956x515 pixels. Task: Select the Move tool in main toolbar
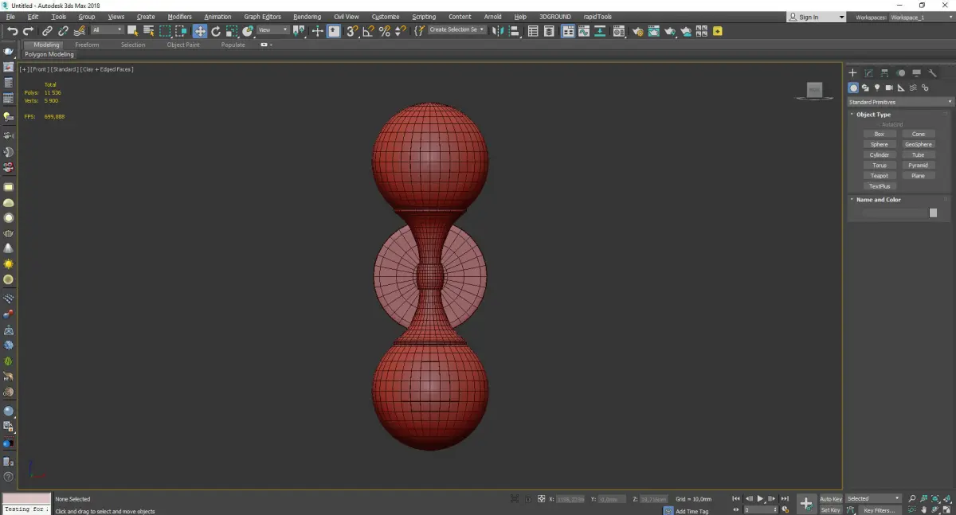tap(199, 31)
